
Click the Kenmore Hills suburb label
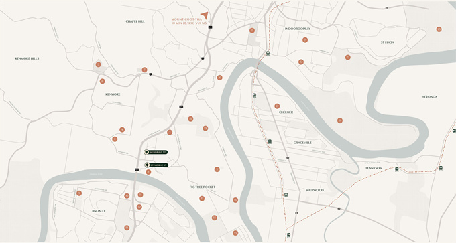[x=27, y=58]
